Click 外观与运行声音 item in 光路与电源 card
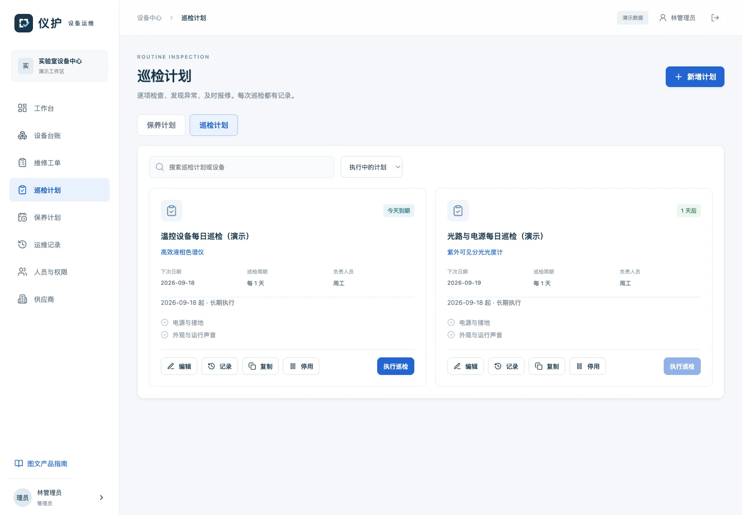 [475, 335]
